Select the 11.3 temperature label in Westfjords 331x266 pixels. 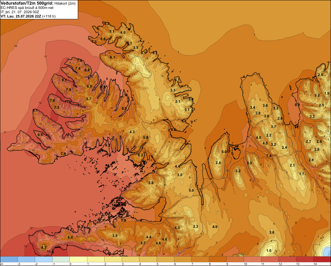click(68, 102)
